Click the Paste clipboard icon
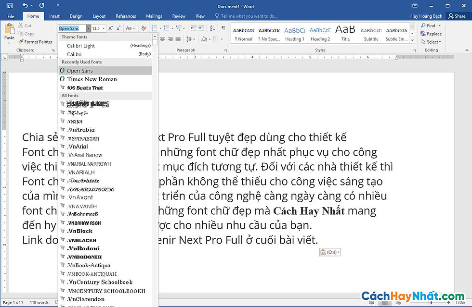Screen dimensions: 472x307 [x=9, y=29]
